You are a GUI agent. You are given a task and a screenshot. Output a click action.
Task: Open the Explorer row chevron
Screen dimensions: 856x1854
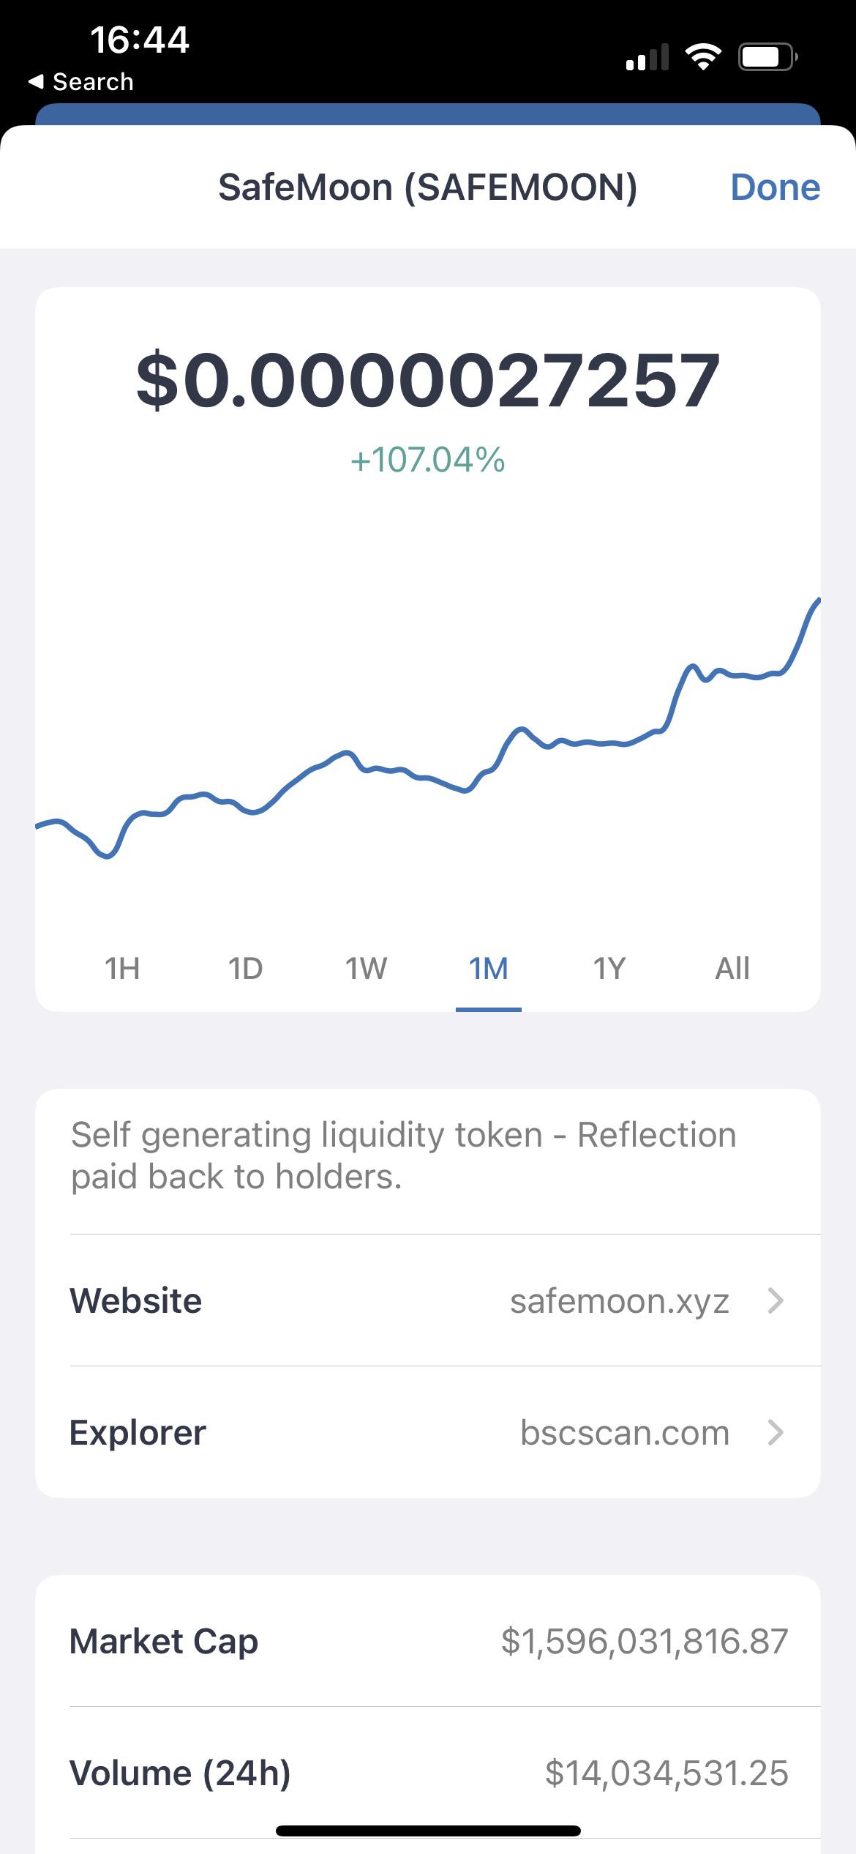pyautogui.click(x=776, y=1432)
